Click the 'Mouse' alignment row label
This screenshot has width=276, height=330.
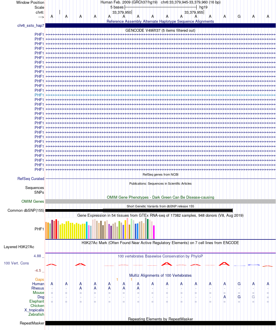(38, 293)
